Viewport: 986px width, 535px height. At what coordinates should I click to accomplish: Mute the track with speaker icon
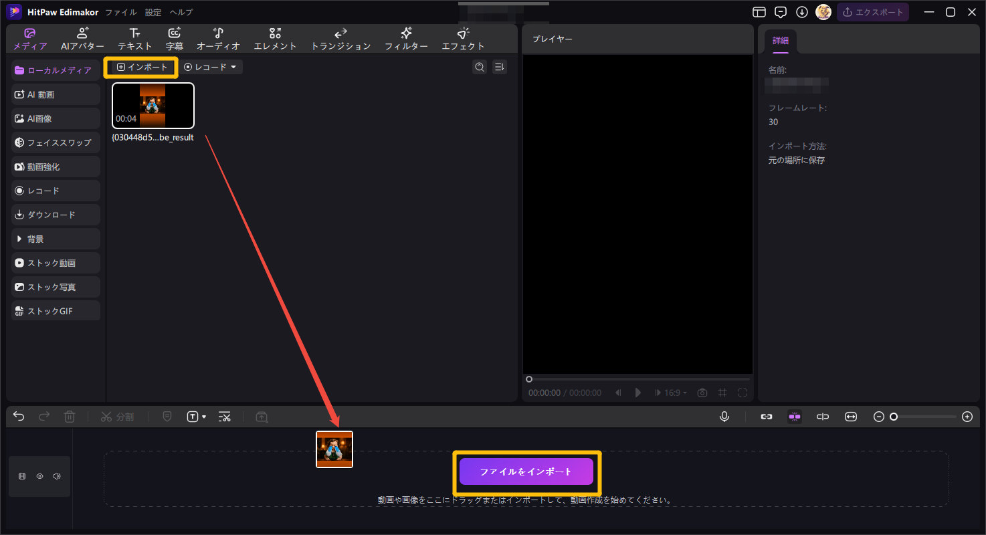(x=57, y=476)
